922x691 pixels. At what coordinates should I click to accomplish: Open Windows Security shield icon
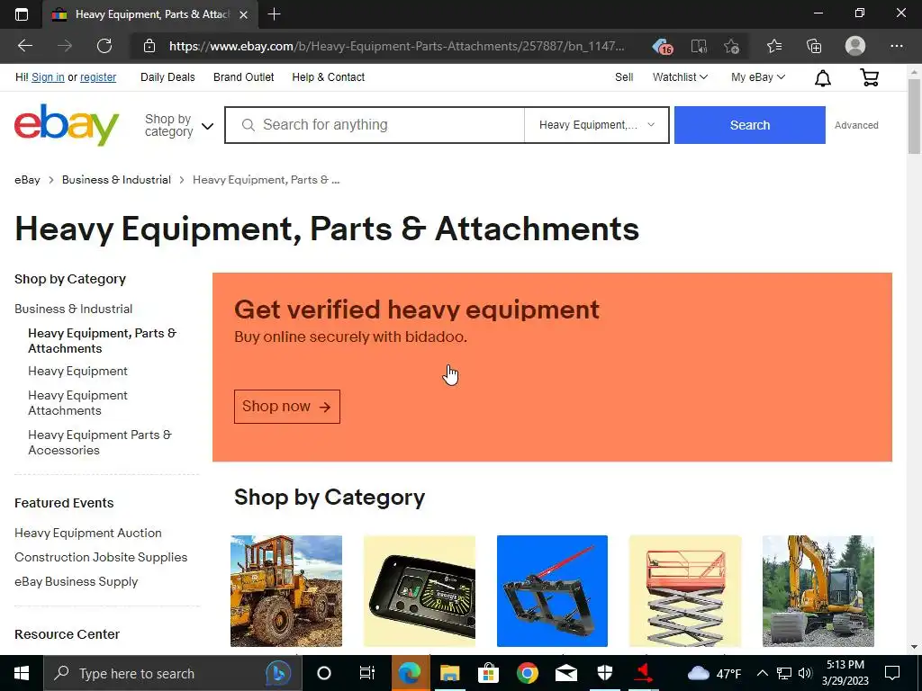pos(605,673)
